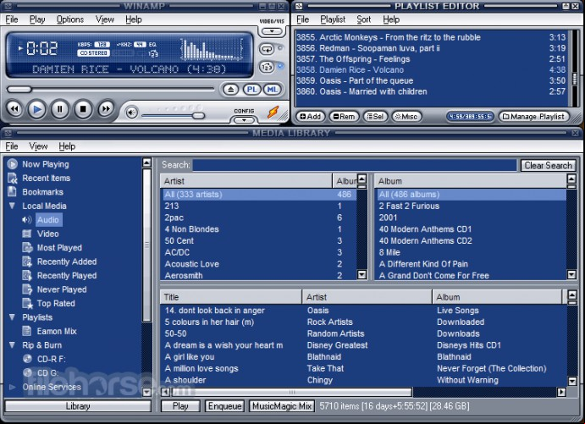
Task: Open the Play menu in Winamp
Action: 37,19
